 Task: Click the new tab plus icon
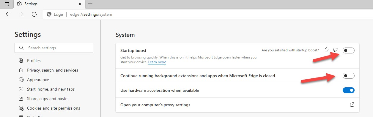point(90,4)
